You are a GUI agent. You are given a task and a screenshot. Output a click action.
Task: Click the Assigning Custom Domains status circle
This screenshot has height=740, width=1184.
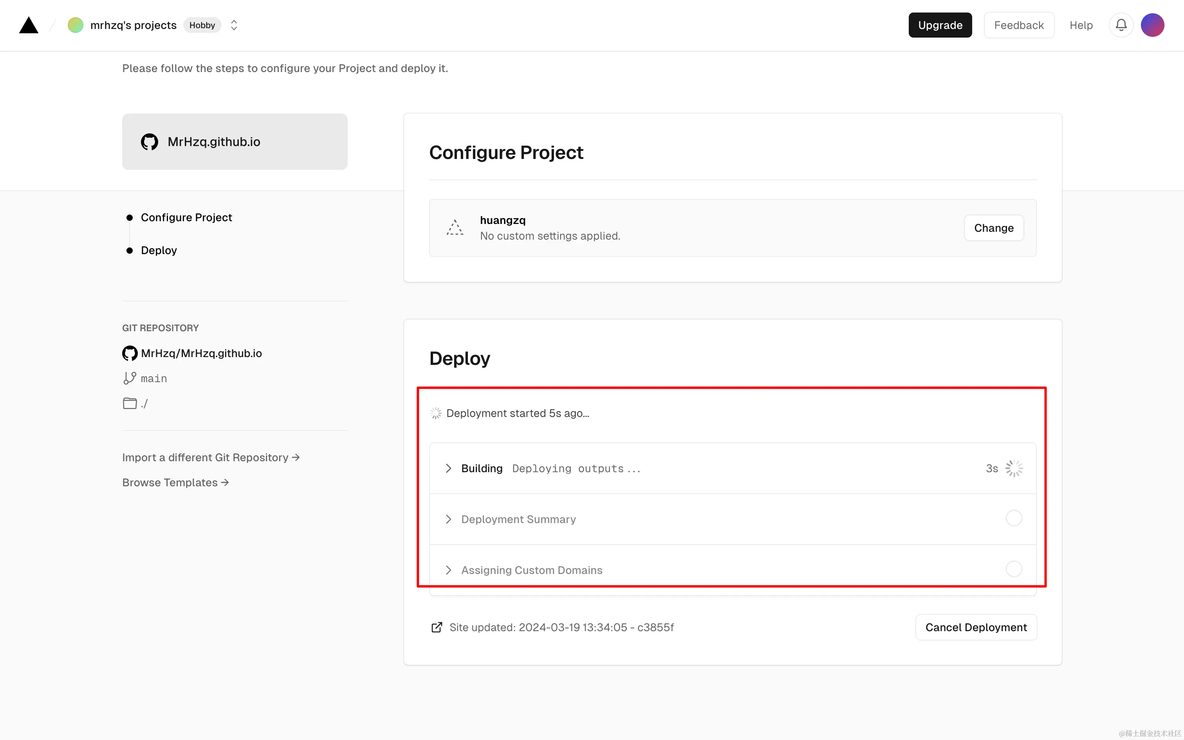(x=1014, y=569)
